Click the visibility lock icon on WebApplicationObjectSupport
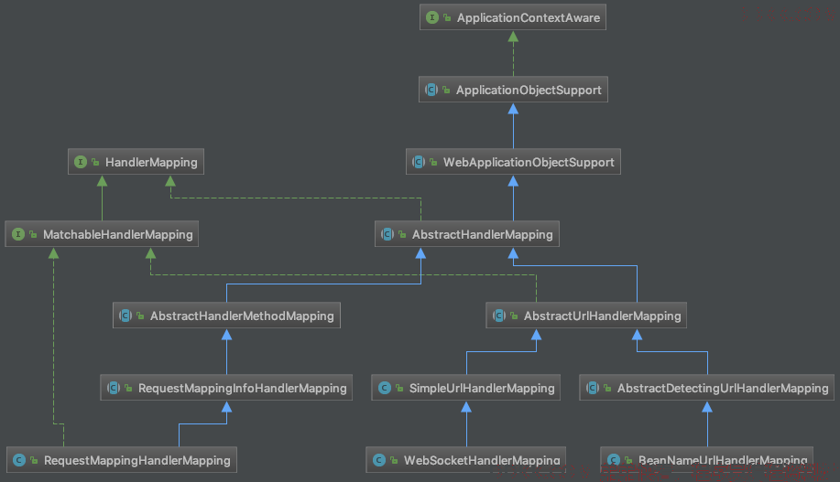This screenshot has width=840, height=482. click(x=433, y=162)
